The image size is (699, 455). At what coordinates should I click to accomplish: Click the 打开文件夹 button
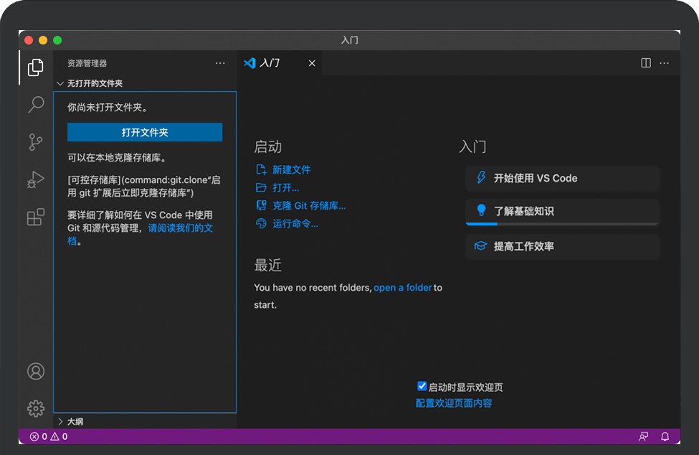[x=145, y=132]
